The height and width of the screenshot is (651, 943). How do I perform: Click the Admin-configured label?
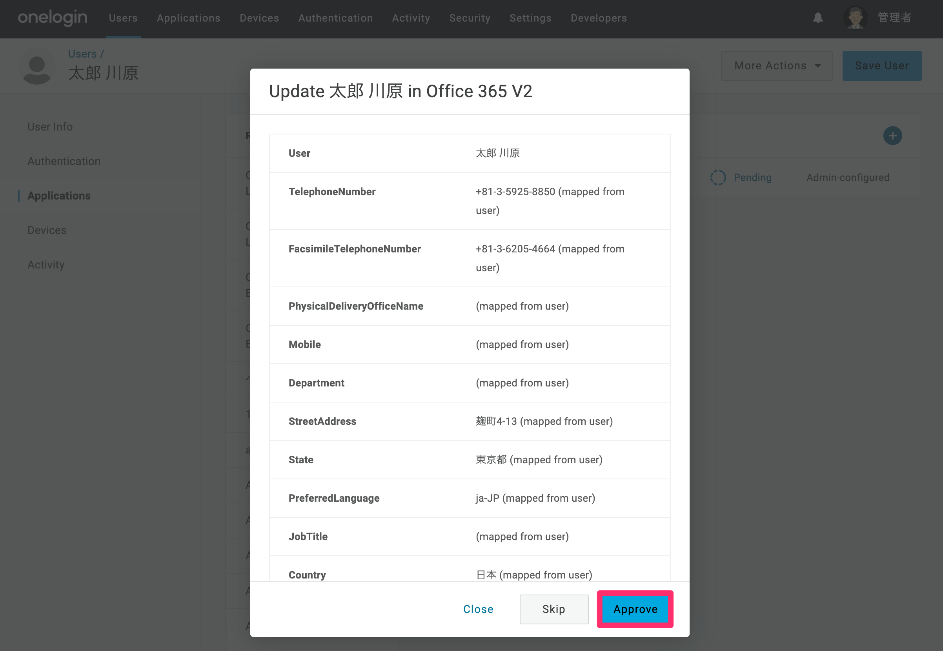pyautogui.click(x=847, y=178)
